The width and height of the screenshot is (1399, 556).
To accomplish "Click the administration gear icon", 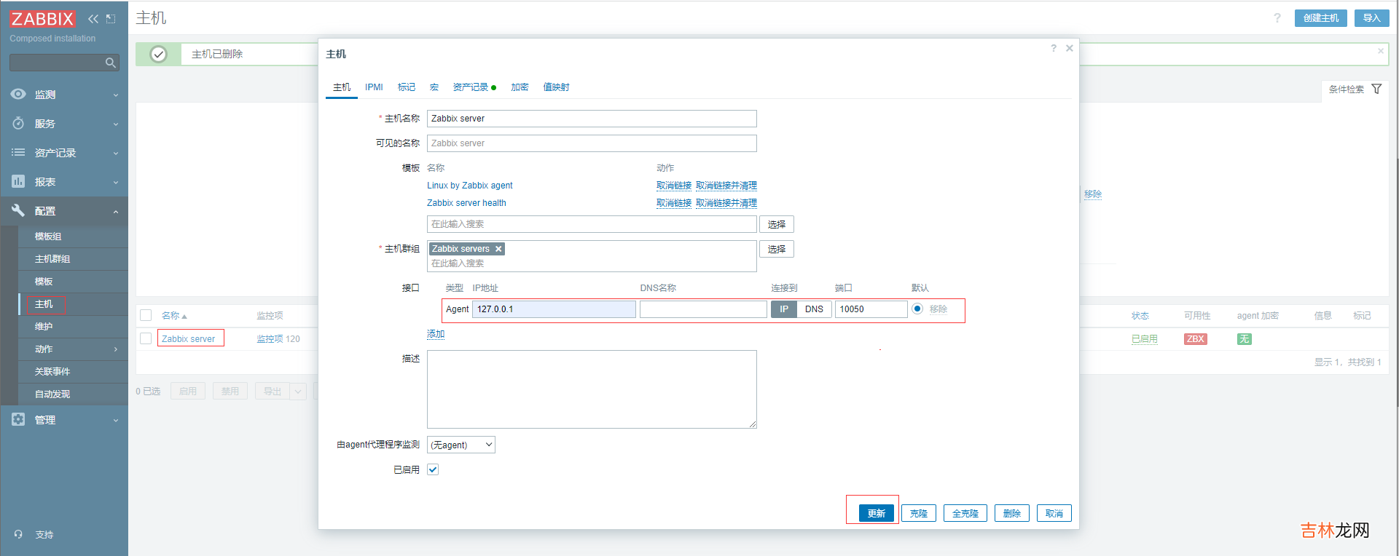I will click(x=18, y=419).
